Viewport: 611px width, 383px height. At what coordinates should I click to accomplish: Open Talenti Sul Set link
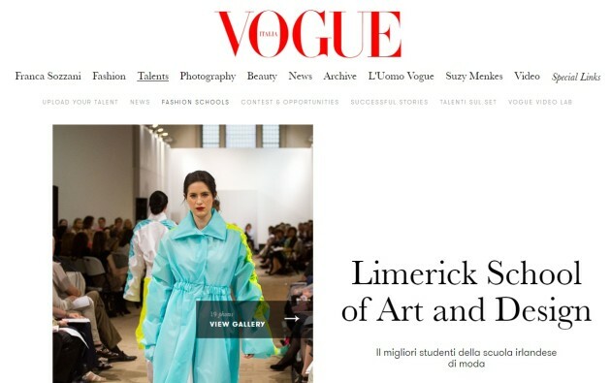click(x=468, y=102)
